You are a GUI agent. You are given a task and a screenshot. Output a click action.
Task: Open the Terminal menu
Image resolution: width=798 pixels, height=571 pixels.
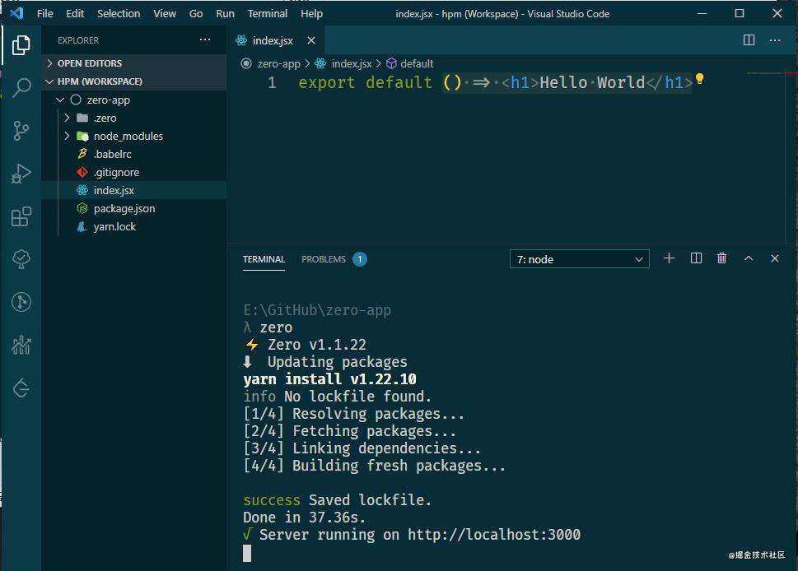[267, 14]
